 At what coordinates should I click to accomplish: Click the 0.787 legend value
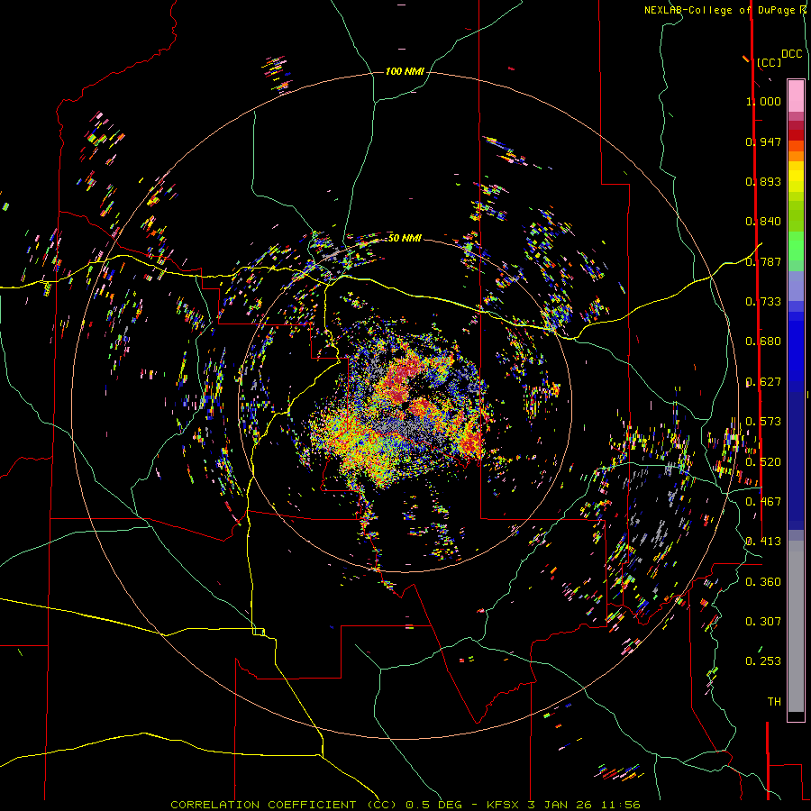763,261
